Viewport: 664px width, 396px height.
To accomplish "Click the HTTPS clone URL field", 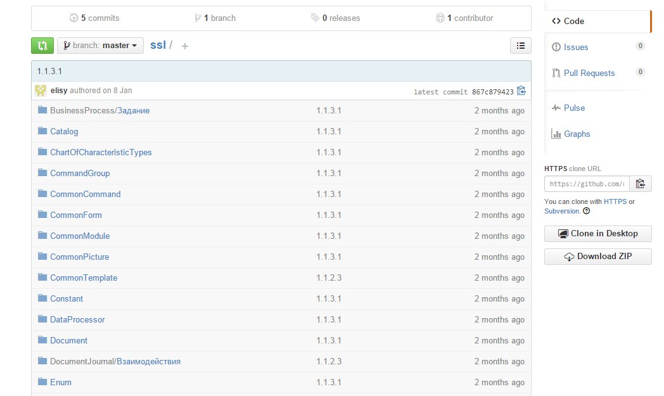I will [587, 184].
